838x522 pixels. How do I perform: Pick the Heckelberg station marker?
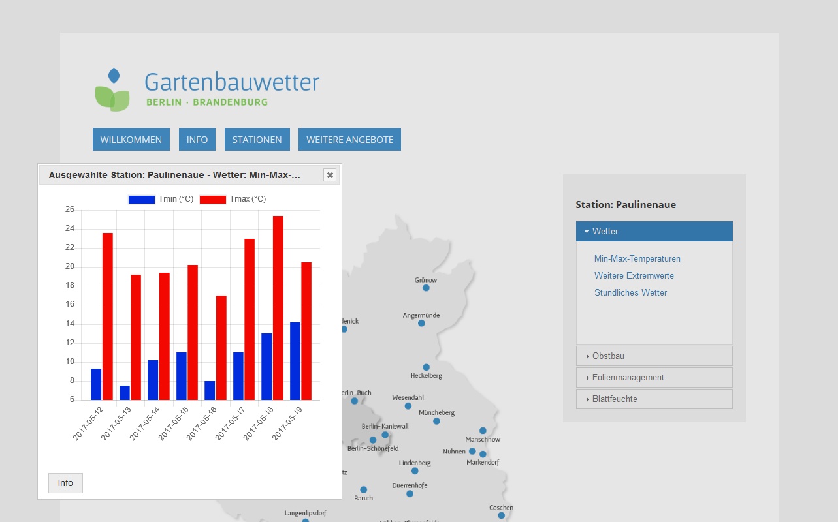pos(426,367)
